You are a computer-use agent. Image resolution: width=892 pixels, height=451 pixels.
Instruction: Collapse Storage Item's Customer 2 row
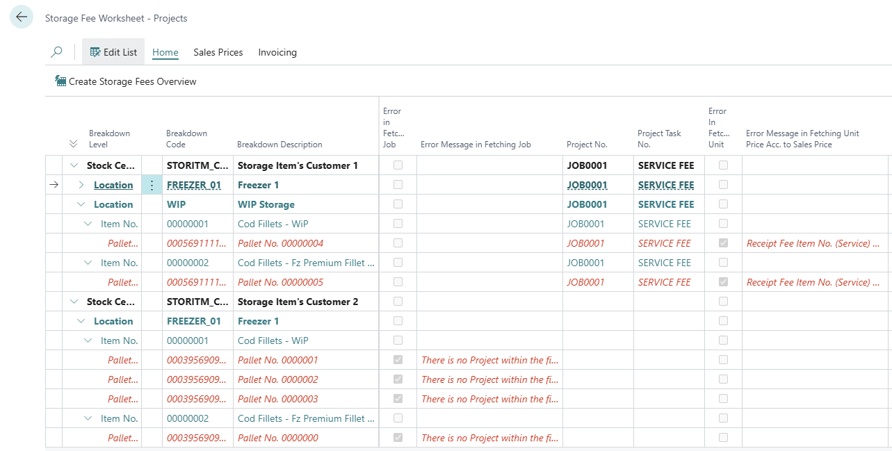coord(74,302)
